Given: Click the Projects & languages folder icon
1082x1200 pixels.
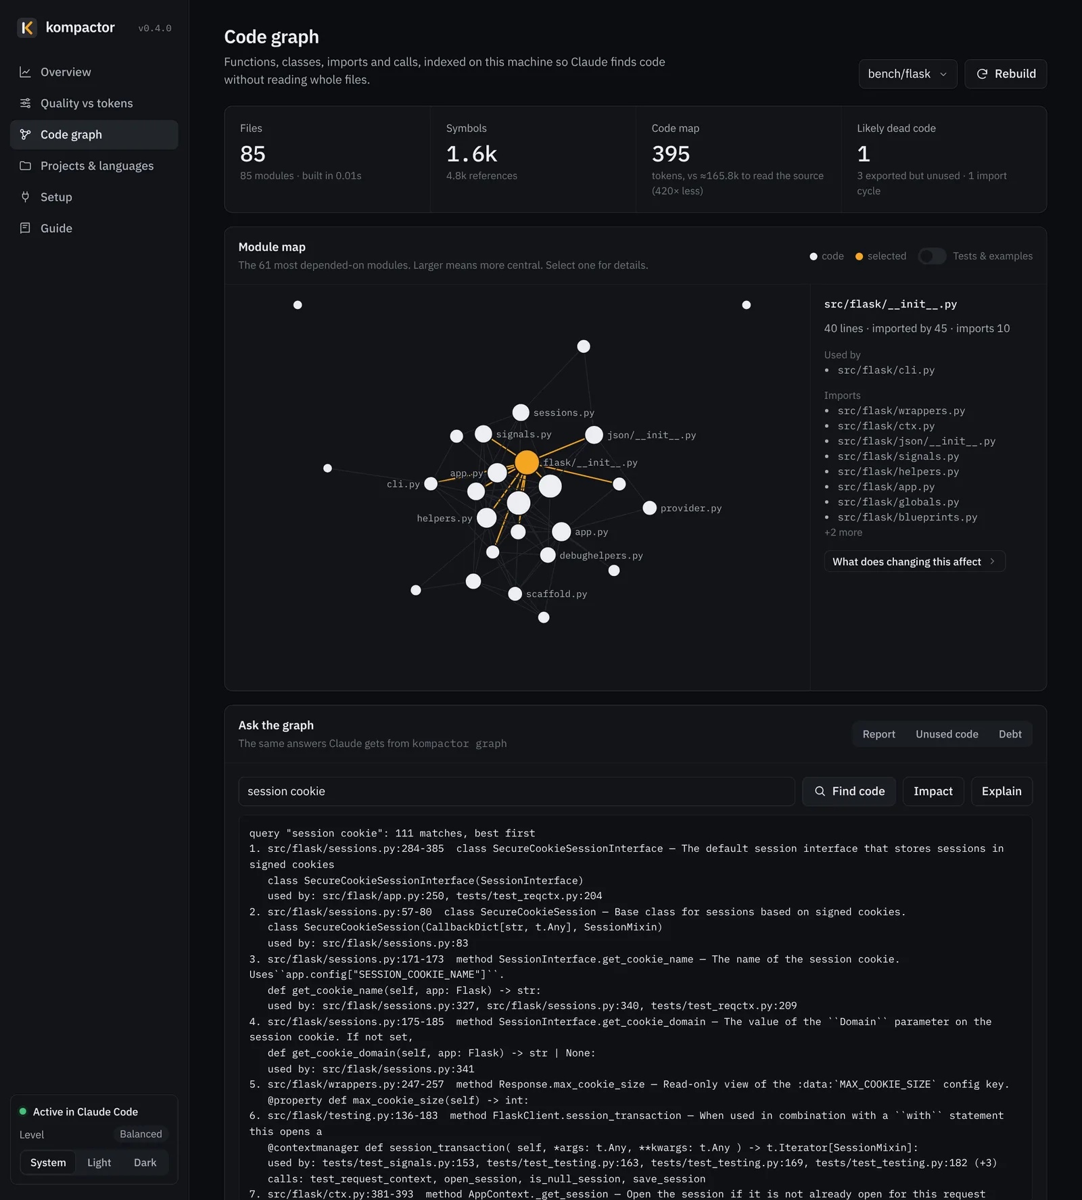Looking at the screenshot, I should (25, 166).
